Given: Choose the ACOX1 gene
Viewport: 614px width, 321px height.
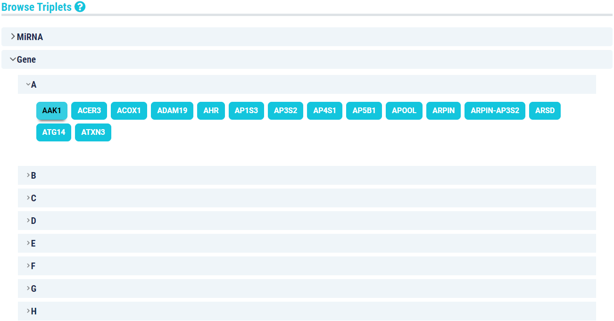Looking at the screenshot, I should click(129, 111).
